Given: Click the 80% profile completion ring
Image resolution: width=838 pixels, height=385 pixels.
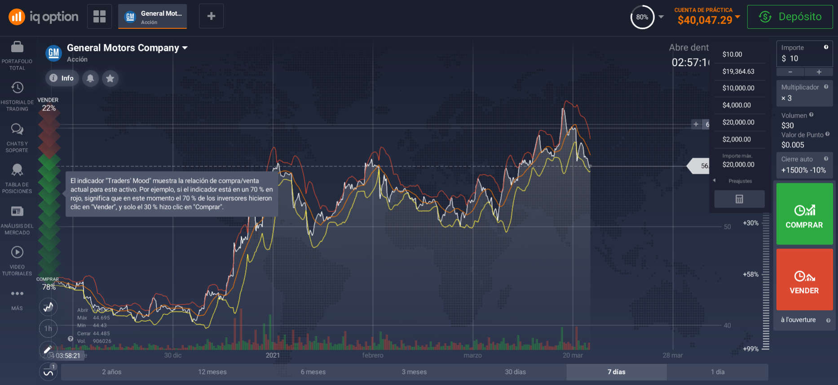Looking at the screenshot, I should coord(642,17).
